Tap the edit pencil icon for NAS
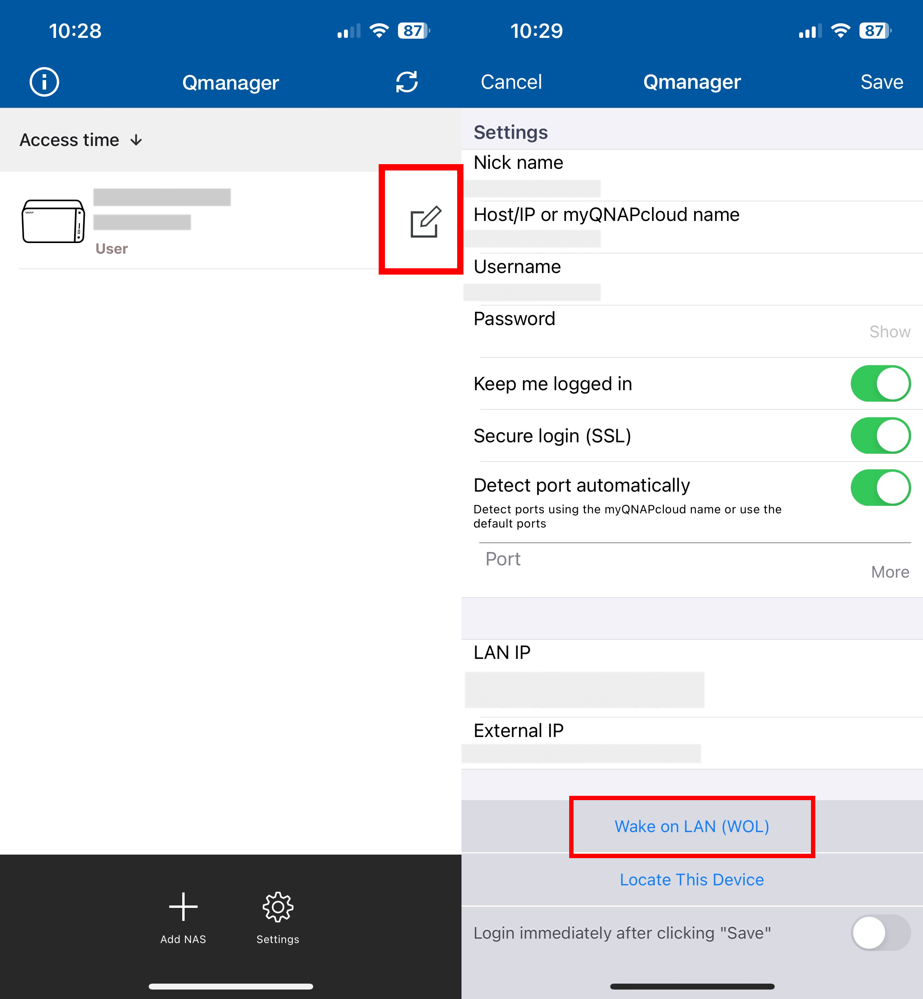923x999 pixels. (425, 221)
